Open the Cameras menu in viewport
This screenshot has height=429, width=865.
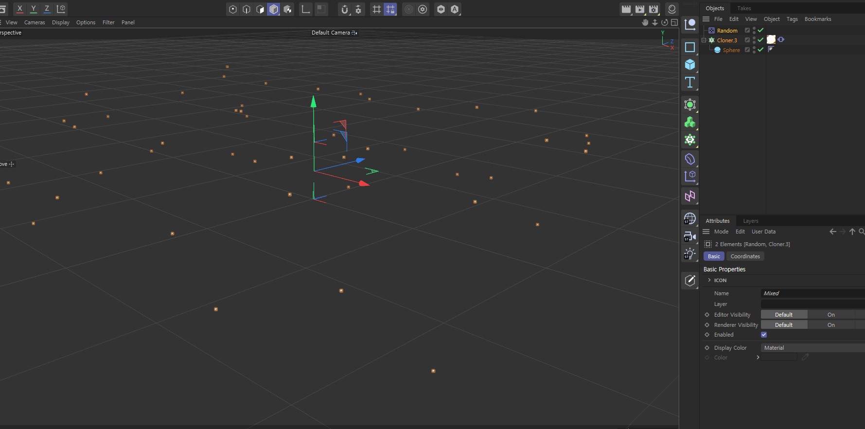[x=35, y=22]
